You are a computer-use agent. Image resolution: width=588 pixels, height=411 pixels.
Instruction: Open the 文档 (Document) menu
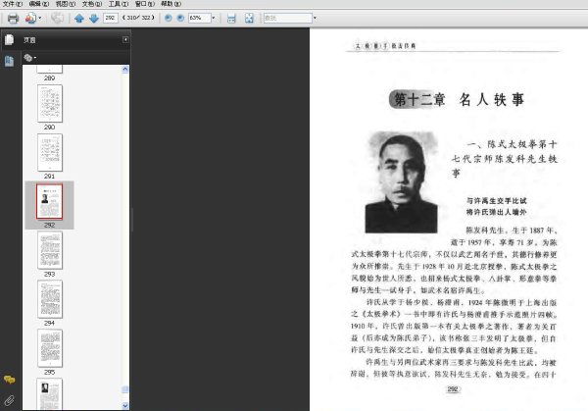[92, 4]
